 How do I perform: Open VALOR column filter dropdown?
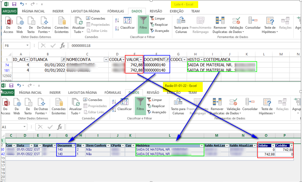141,60
